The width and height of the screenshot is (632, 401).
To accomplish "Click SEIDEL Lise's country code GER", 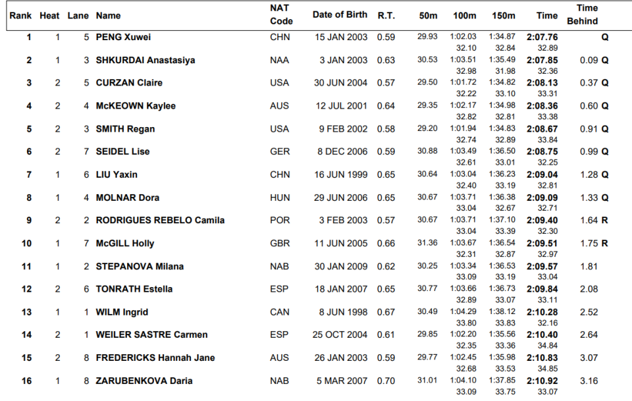I will 280,151.
